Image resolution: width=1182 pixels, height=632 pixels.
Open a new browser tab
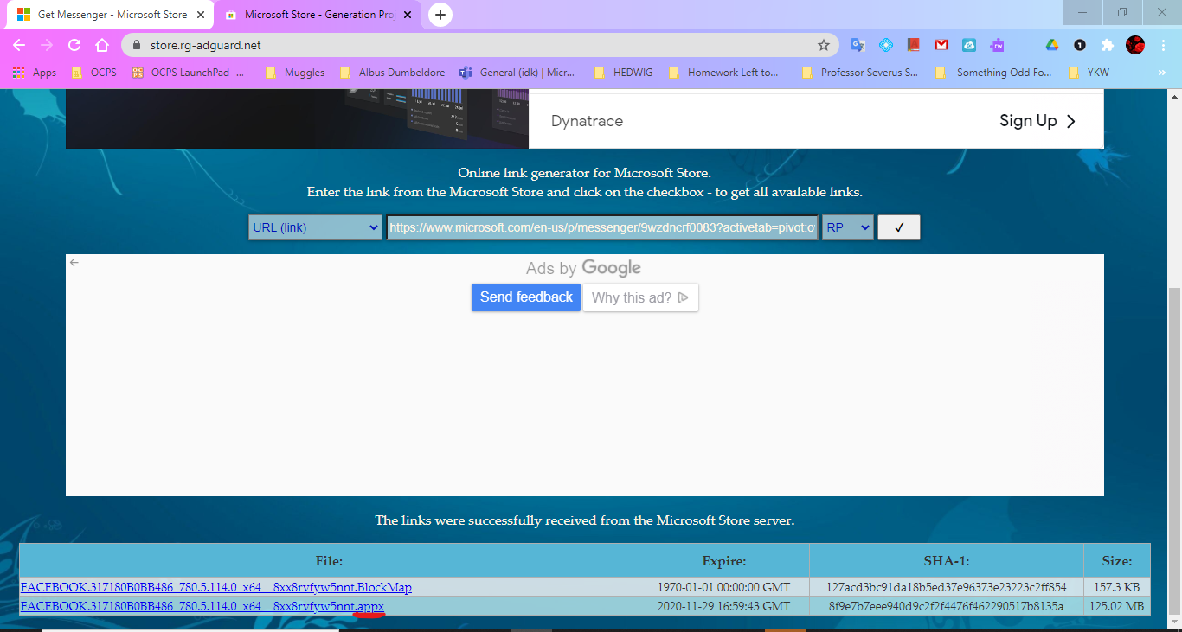click(x=440, y=15)
